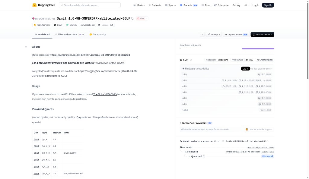The height and width of the screenshot is (179, 309).
Task: Open the 3MPER0RR abliterated source model link
Action: tap(90, 55)
